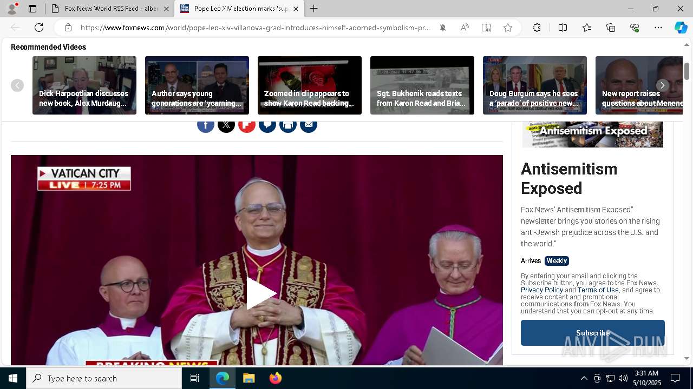Open Copilot sidebar
This screenshot has width=693, height=389.
pos(681,28)
